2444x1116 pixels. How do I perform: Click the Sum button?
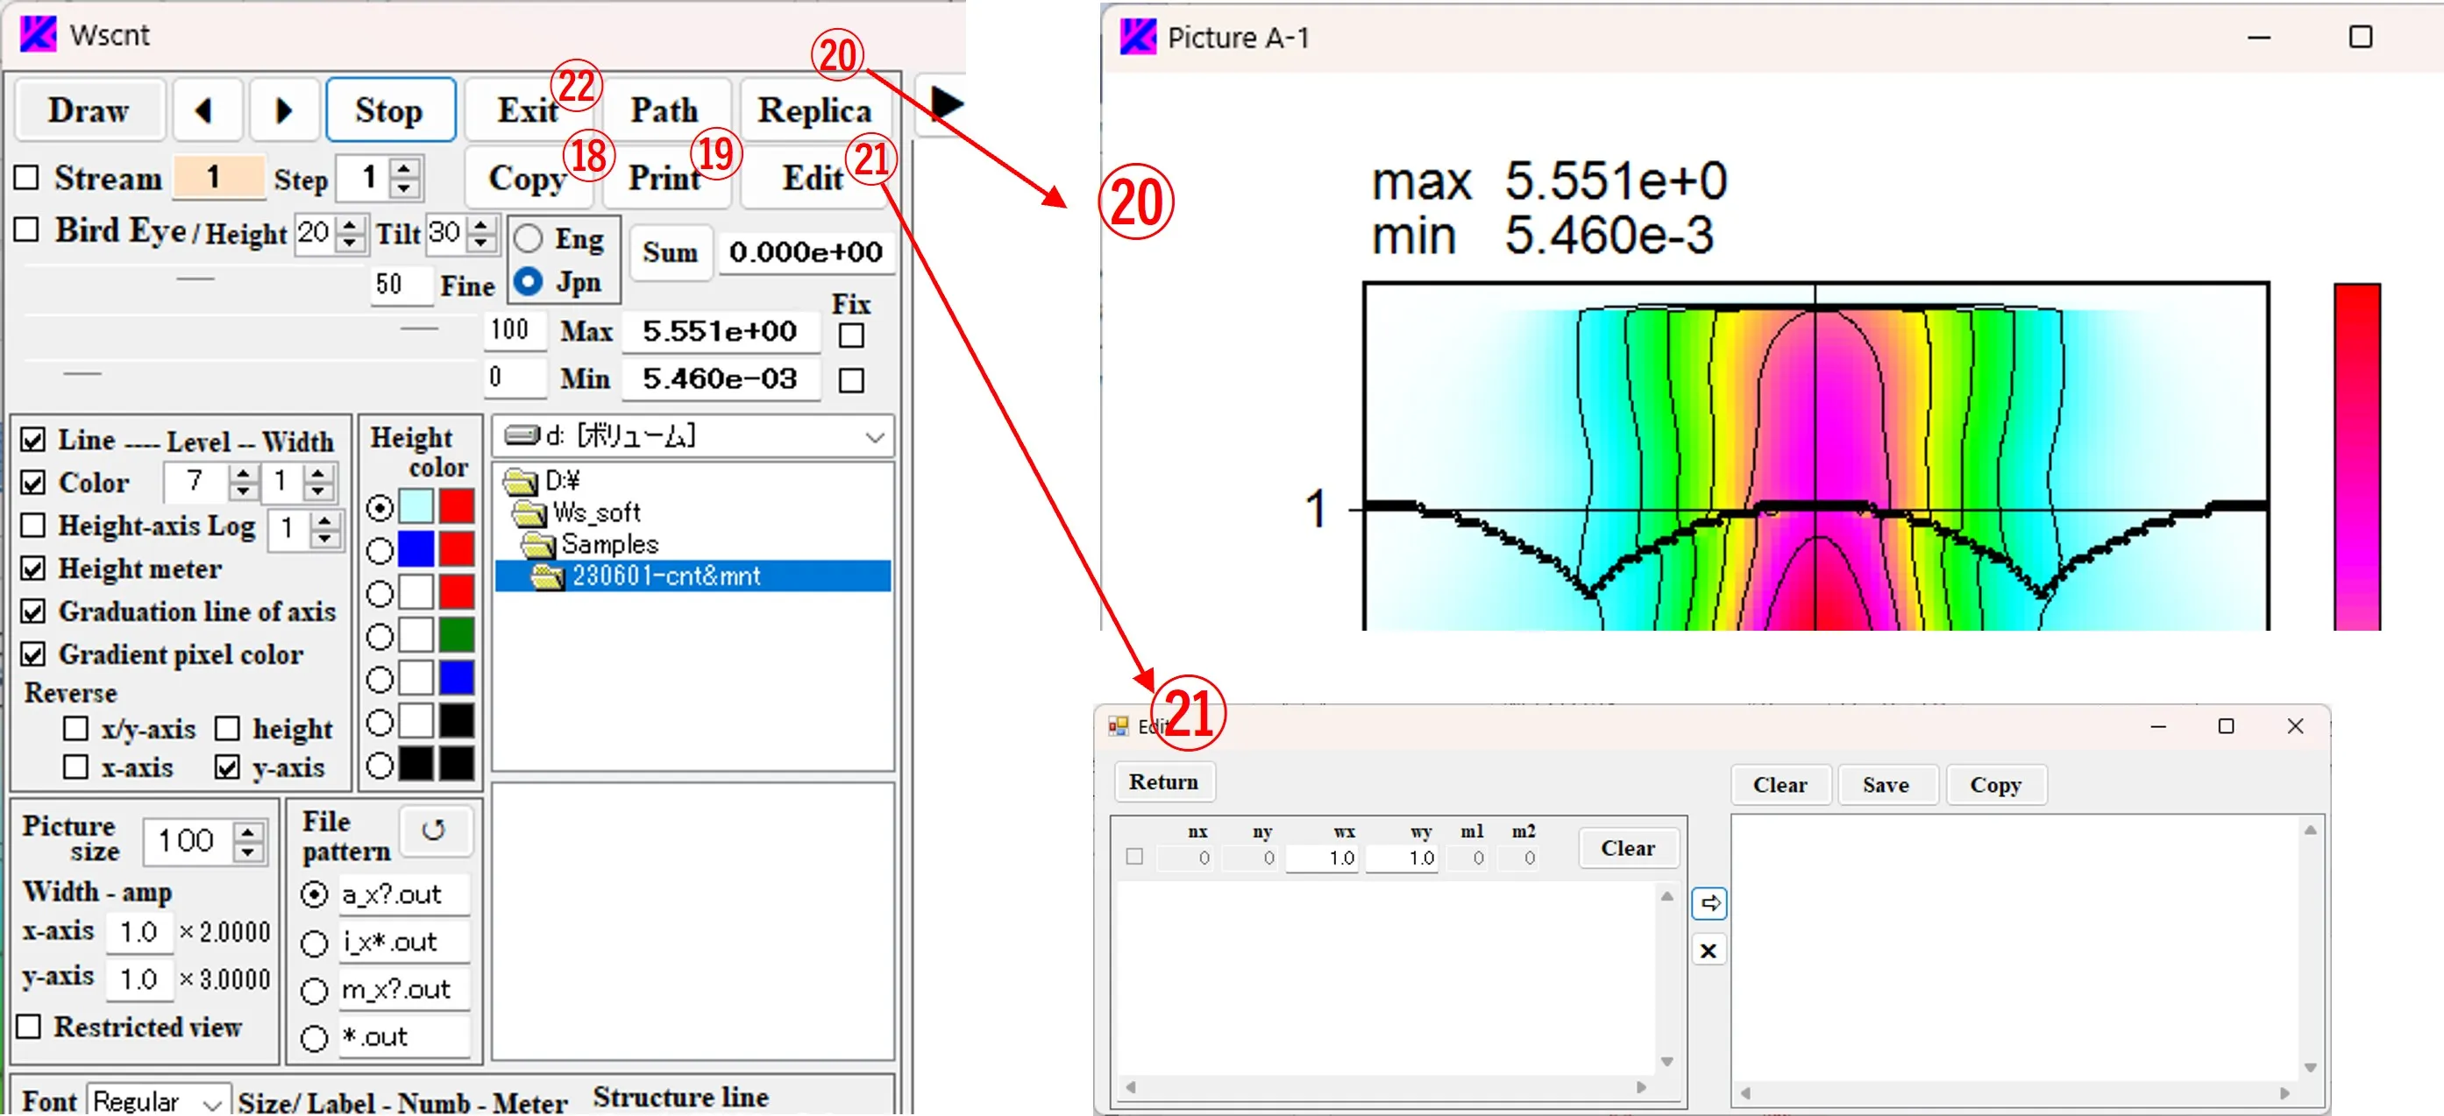click(x=670, y=252)
